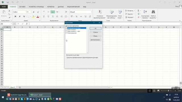The height and width of the screenshot is (102, 182).
Task: Click the percent style icon
Action: (x=76, y=16)
